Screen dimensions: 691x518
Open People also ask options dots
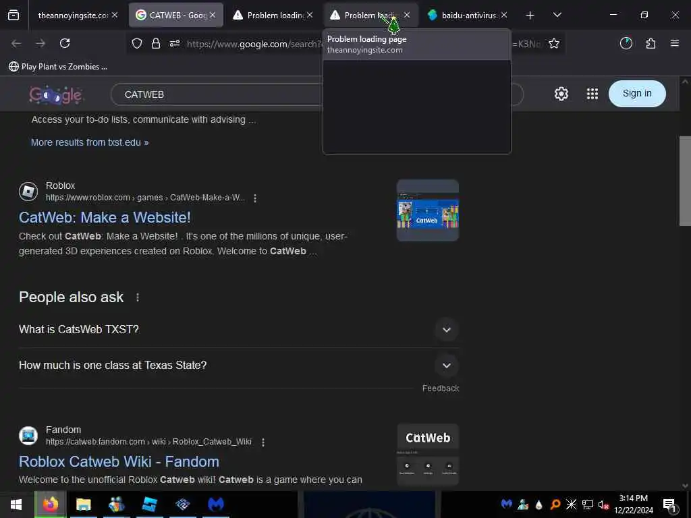[138, 297]
